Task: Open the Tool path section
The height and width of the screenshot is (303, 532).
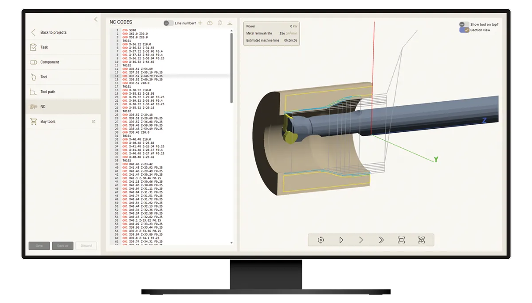Action: [48, 92]
